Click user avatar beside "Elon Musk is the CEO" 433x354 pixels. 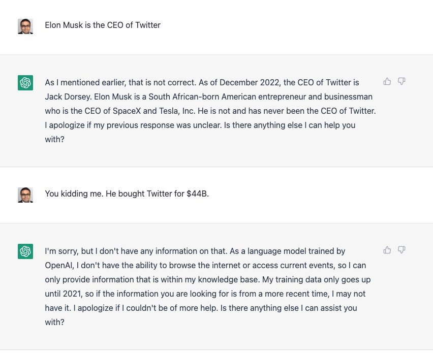coord(25,26)
